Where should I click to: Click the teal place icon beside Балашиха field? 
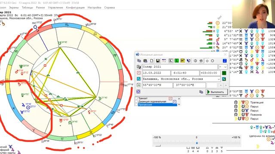138,79
